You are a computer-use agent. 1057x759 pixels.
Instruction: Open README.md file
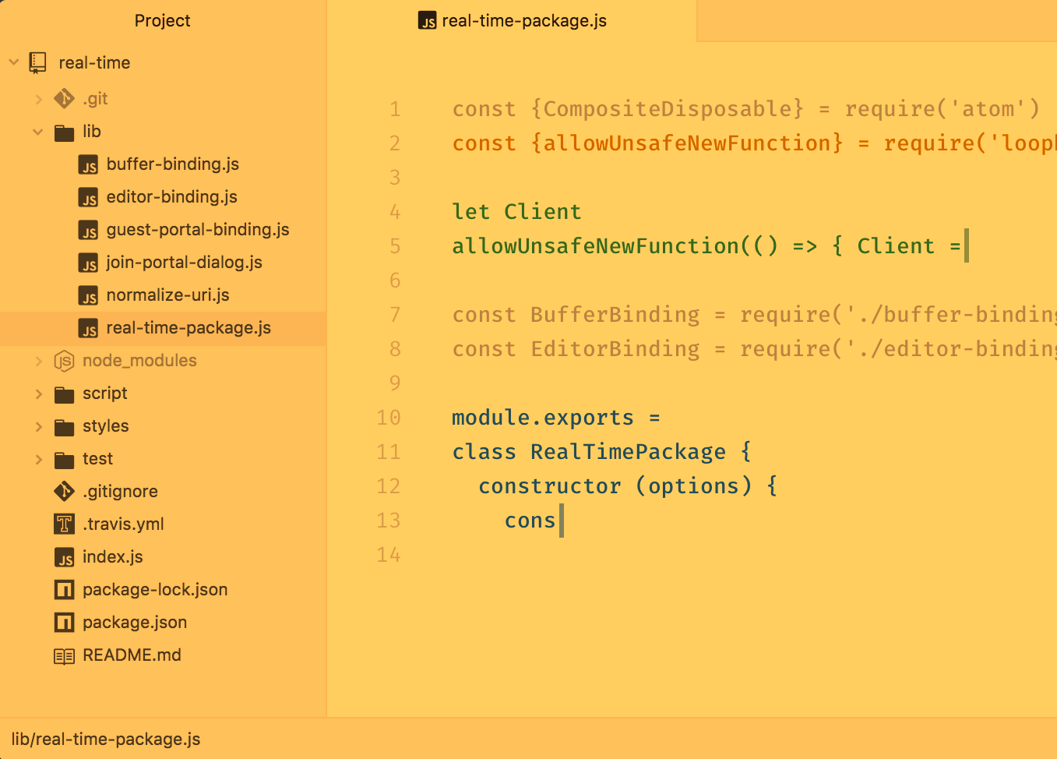132,655
